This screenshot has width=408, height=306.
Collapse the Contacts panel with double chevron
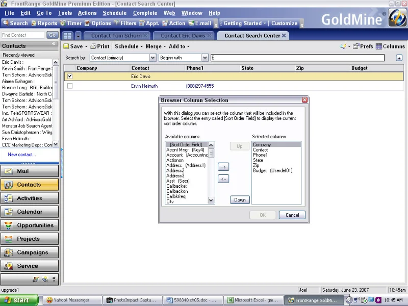54,44
